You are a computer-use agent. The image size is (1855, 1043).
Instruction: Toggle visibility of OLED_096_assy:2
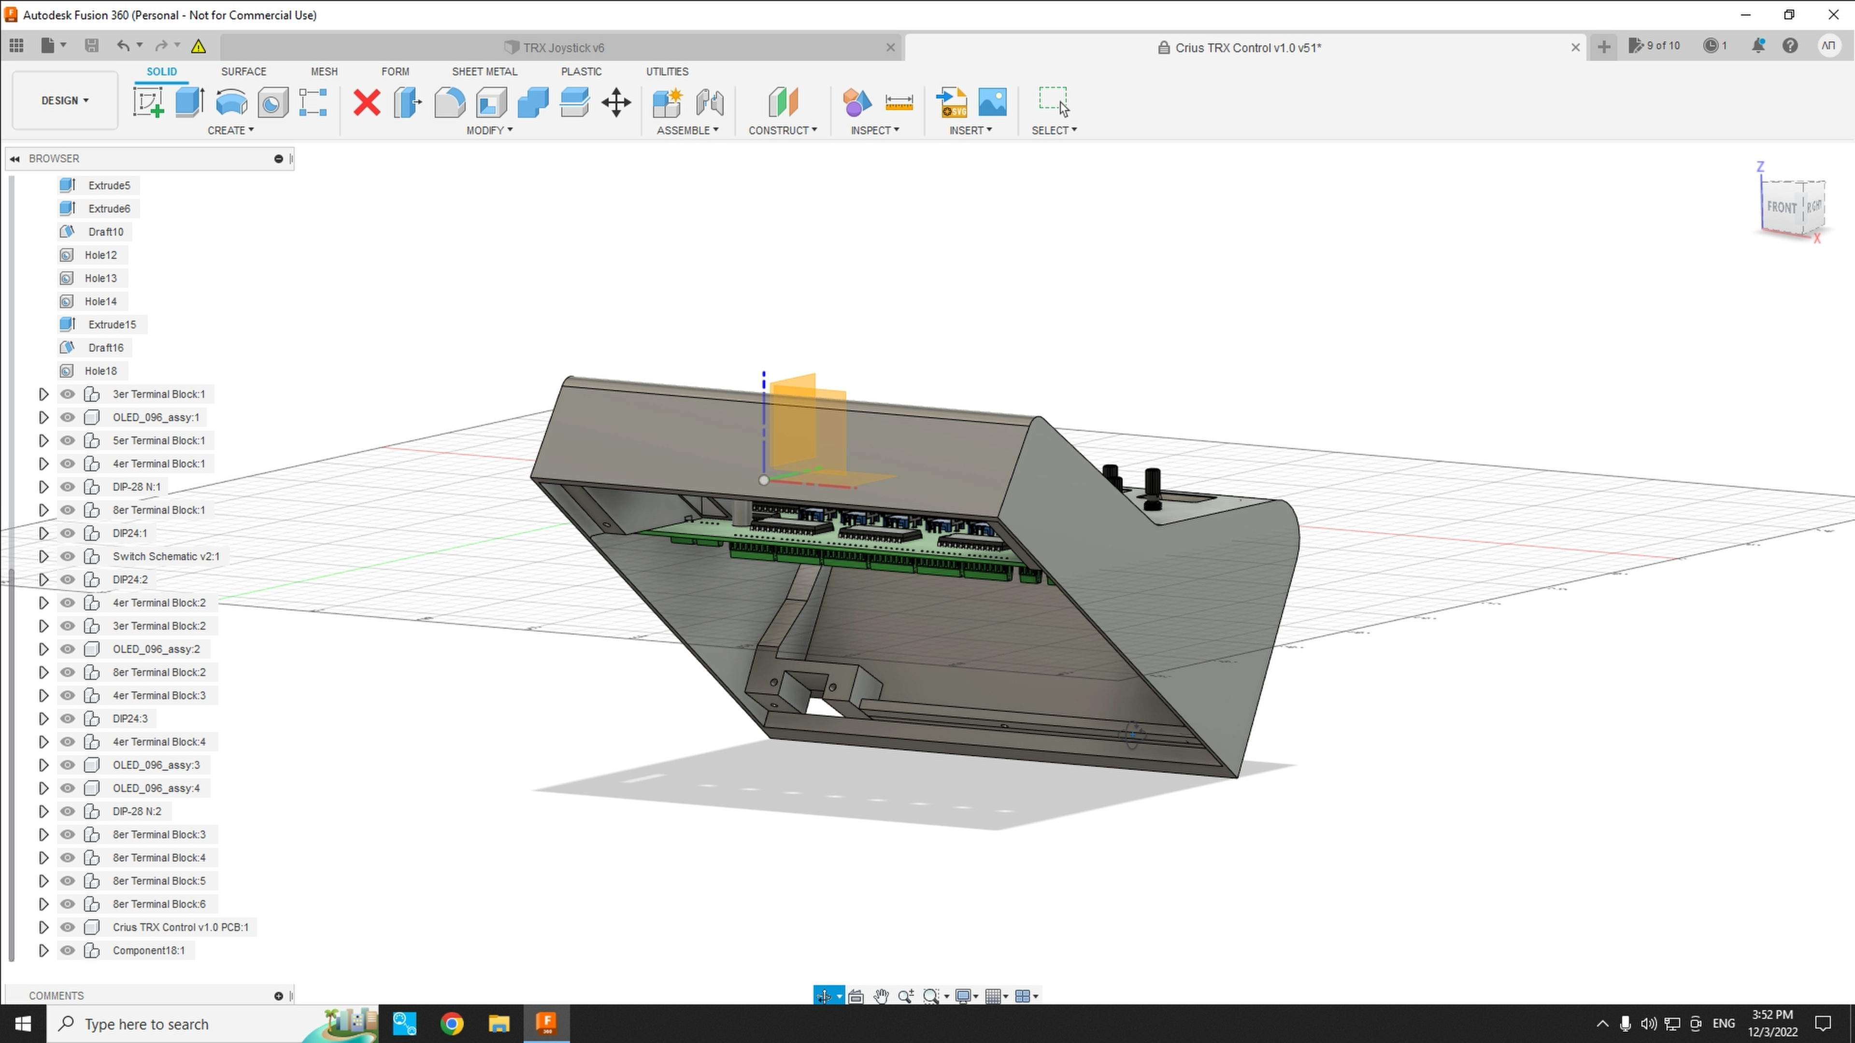(68, 648)
